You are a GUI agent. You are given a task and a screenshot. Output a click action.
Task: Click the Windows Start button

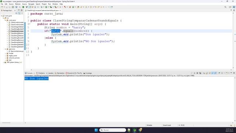[96, 130]
